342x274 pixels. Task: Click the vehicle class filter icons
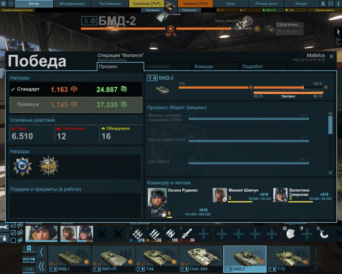coord(29,259)
